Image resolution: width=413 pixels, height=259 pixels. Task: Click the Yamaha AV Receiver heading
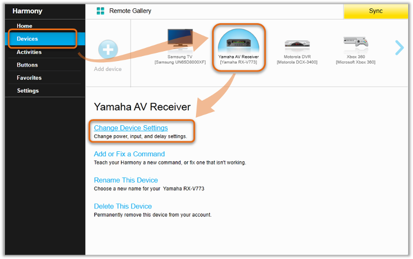(x=142, y=107)
